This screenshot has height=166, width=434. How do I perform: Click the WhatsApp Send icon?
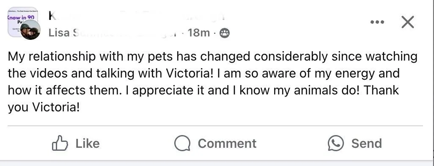pos(336,143)
